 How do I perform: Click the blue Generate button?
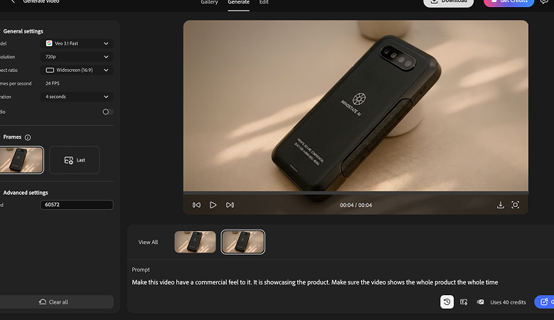[545, 302]
